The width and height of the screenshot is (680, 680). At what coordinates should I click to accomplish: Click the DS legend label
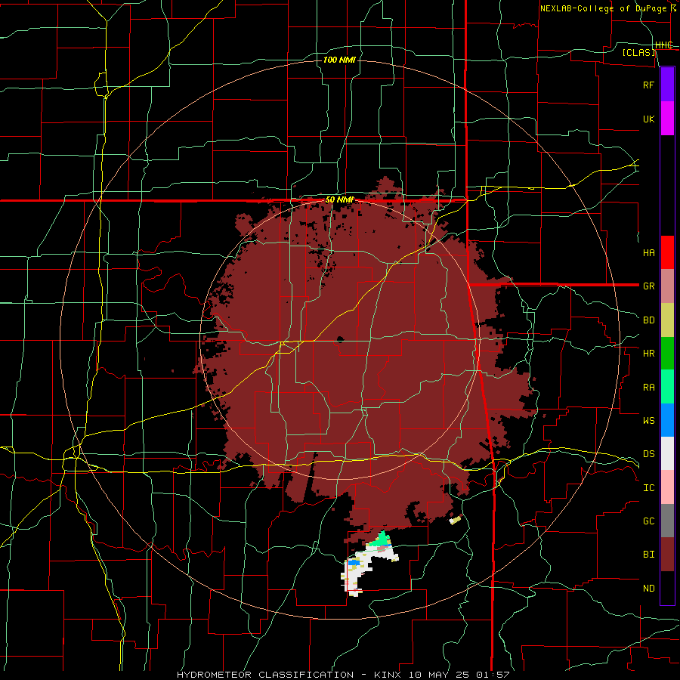point(648,453)
